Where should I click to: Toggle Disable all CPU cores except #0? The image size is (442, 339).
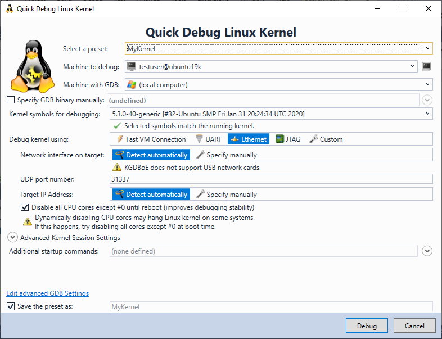pyautogui.click(x=25, y=207)
